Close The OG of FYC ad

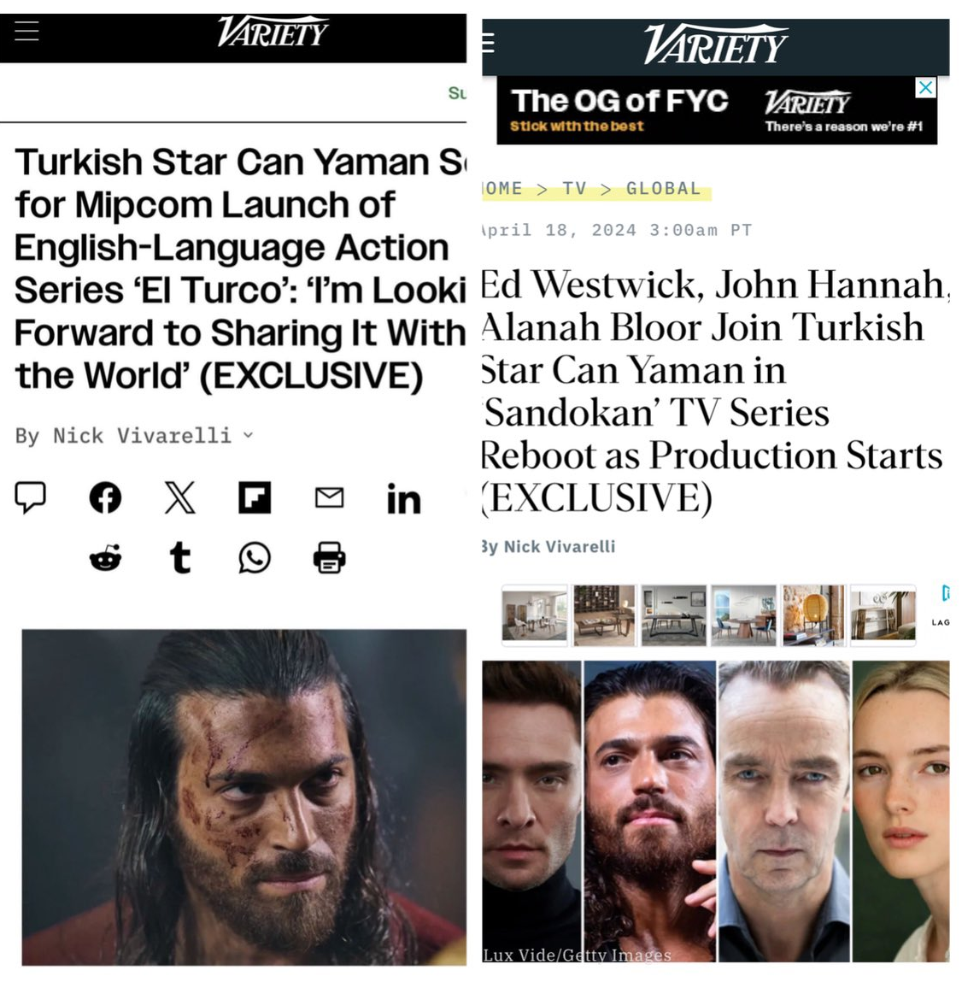[925, 88]
